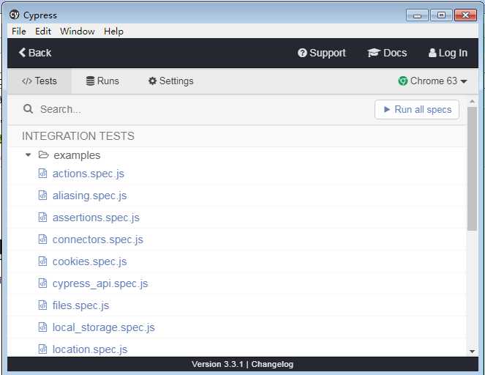Click the INTEGRATION TESTS heading
485x375 pixels.
[78, 136]
